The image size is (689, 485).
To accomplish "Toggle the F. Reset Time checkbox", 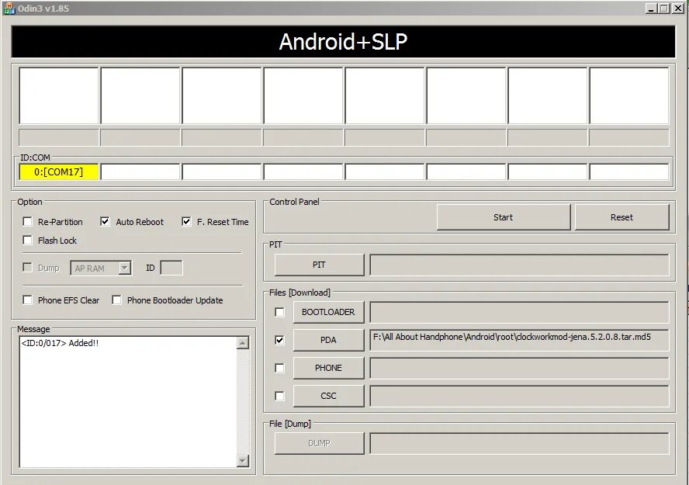I will coord(186,221).
